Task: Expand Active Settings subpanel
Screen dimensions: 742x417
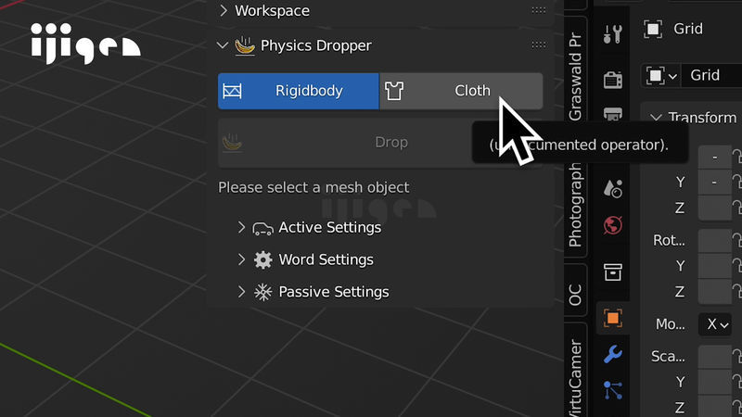Action: click(241, 227)
